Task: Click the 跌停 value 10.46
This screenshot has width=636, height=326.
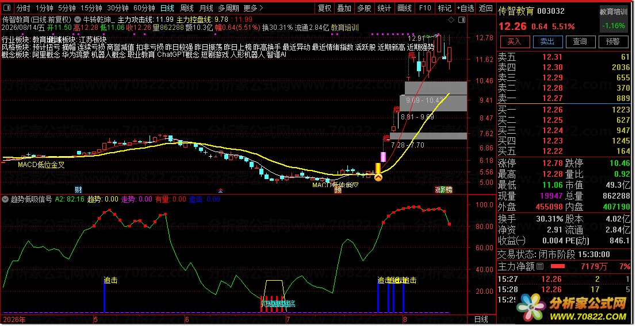Action: (620, 163)
